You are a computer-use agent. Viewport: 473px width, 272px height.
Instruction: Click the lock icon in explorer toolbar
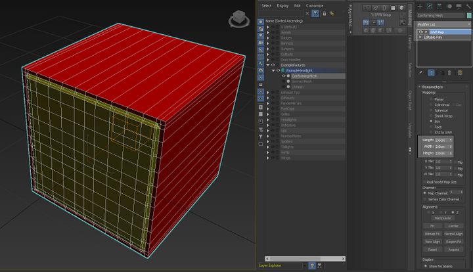click(325, 13)
